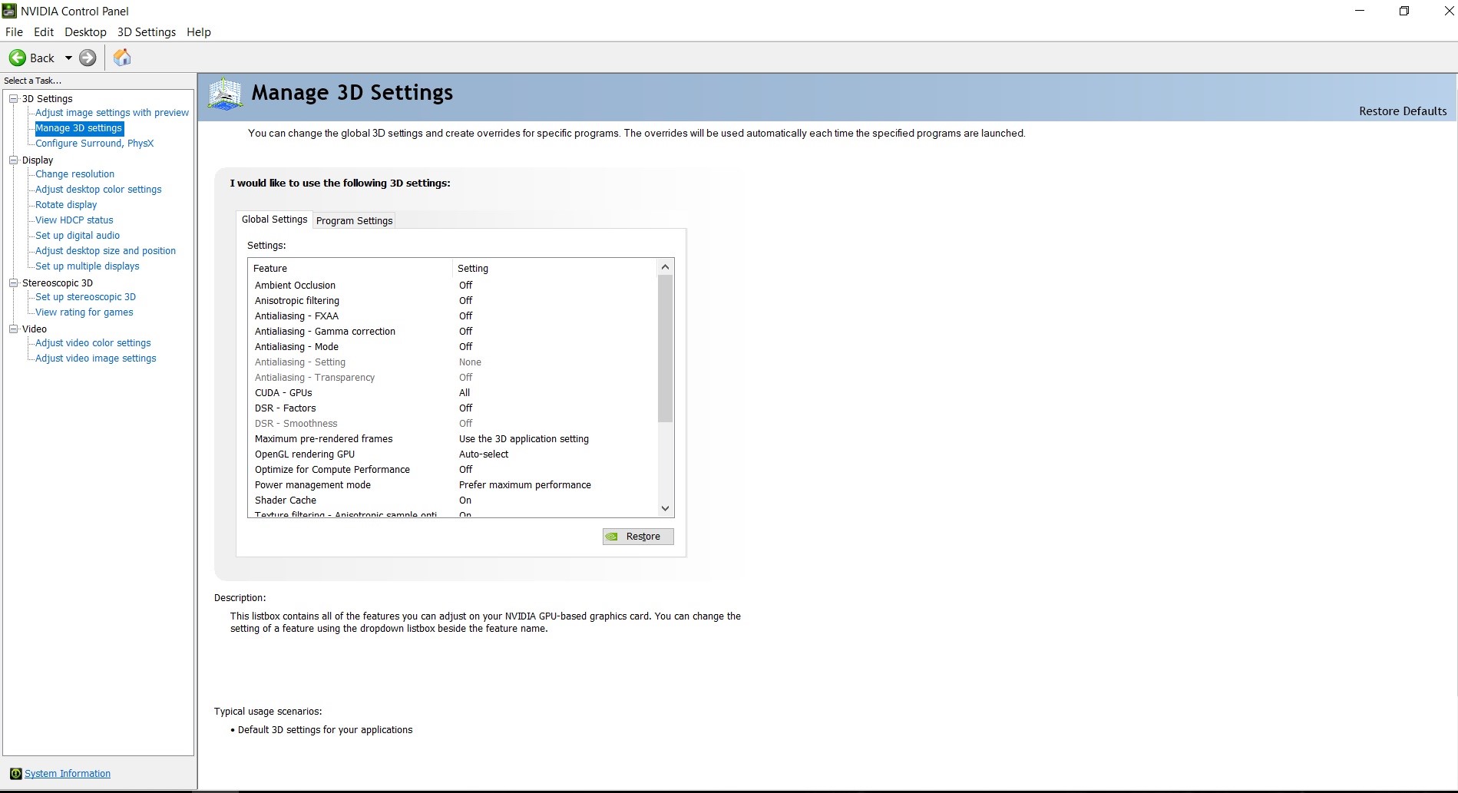
Task: Collapse the Video tree node
Action: [13, 329]
